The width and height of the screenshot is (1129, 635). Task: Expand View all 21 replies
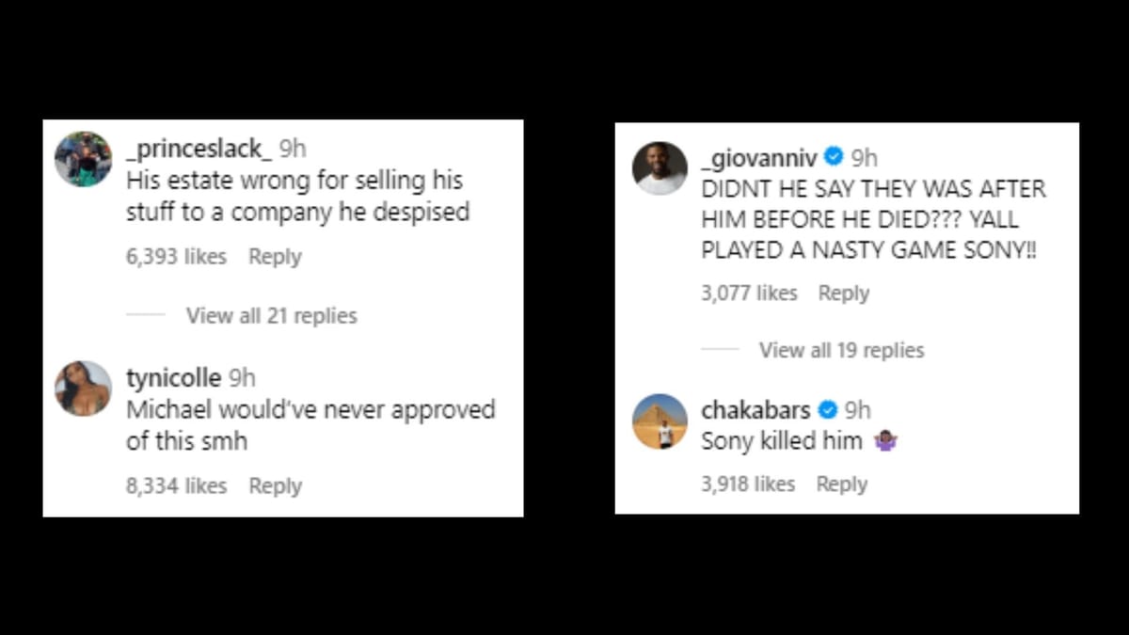(271, 315)
